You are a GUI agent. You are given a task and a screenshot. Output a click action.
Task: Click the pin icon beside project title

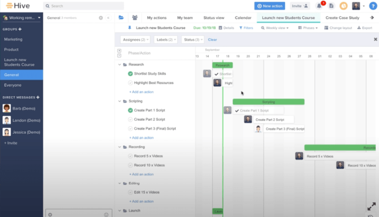point(129,27)
